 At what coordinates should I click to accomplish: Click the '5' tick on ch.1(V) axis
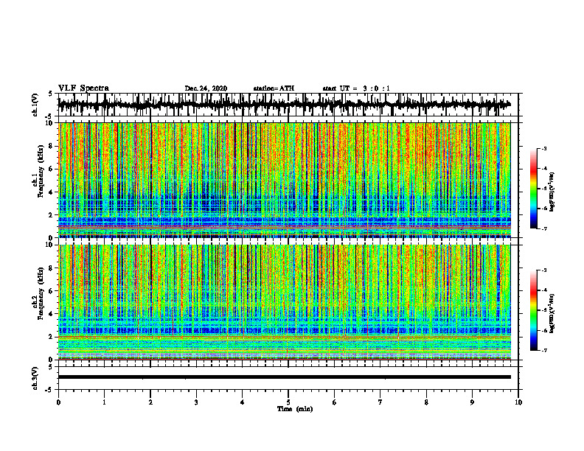pyautogui.click(x=50, y=94)
